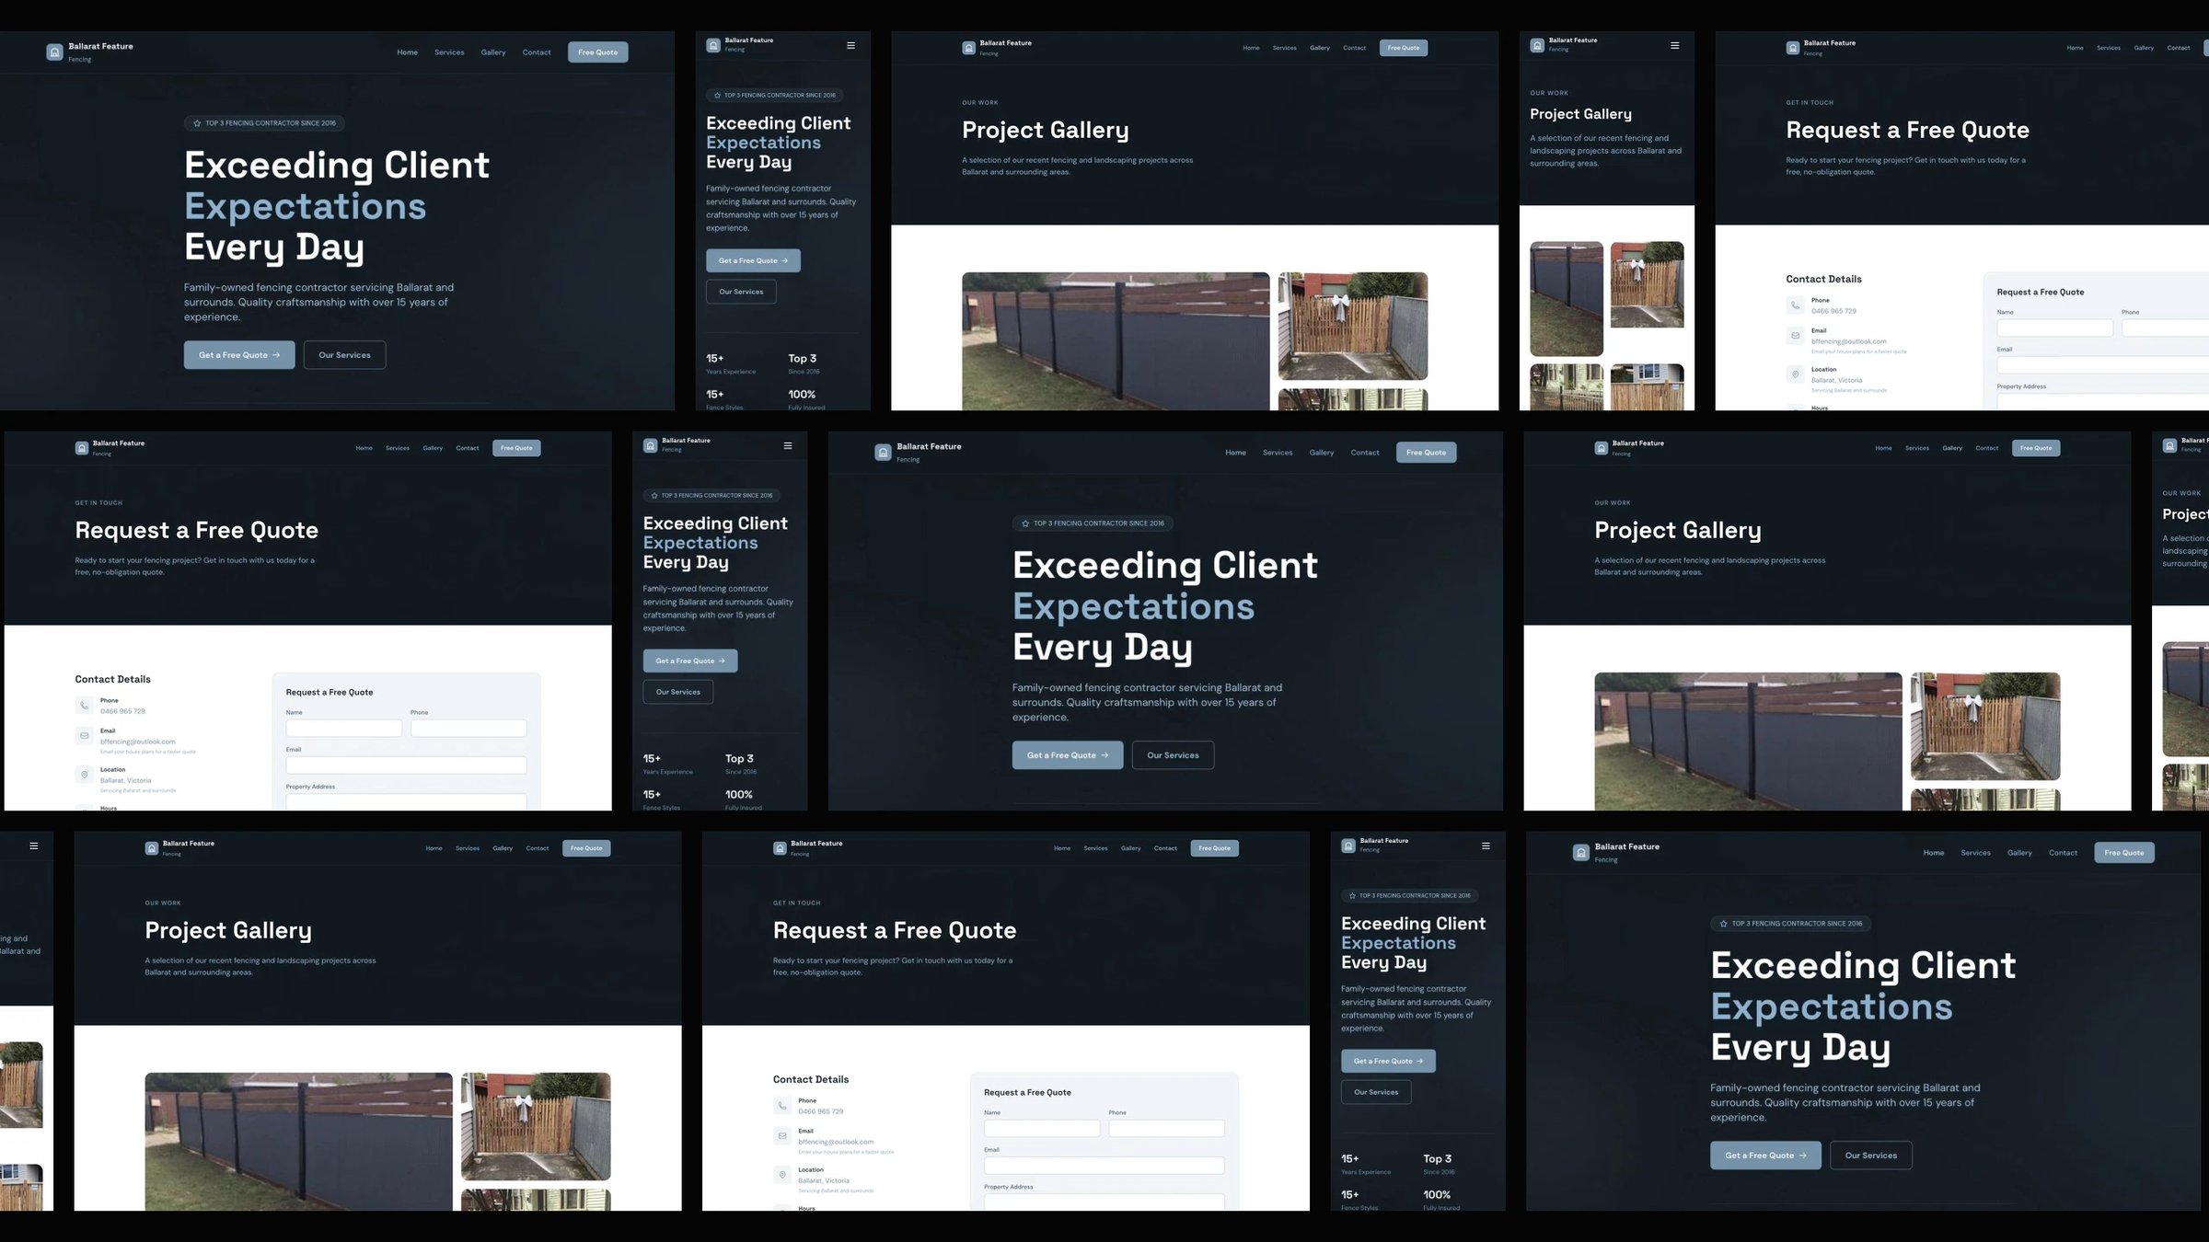
Task: Click the Phone icon in middle-row Contact Details
Action: (x=84, y=706)
